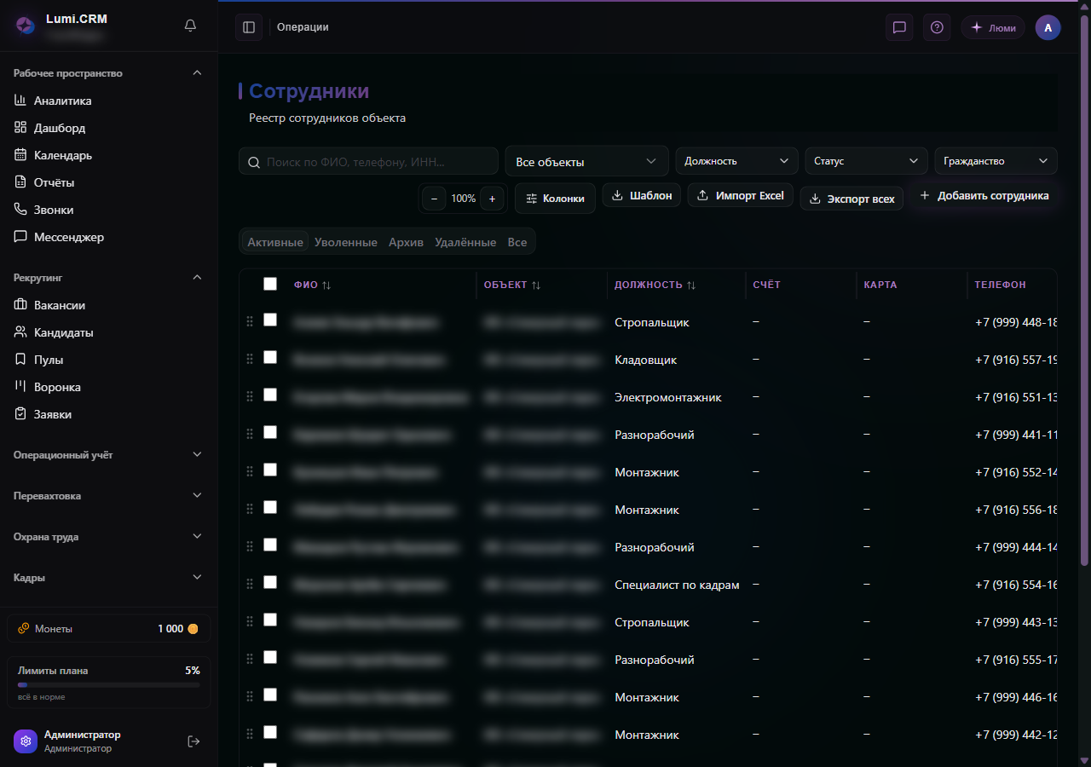Sort by Объект column arrows
The height and width of the screenshot is (767, 1091).
(536, 285)
